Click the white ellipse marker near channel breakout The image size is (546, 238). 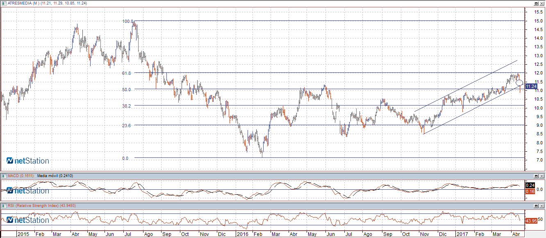coord(519,83)
